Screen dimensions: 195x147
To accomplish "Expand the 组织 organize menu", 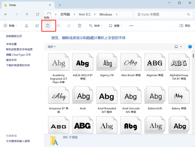I will pyautogui.click(x=52, y=47).
